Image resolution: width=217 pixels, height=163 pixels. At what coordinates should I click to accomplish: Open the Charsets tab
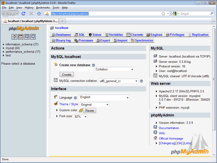coord(134,35)
